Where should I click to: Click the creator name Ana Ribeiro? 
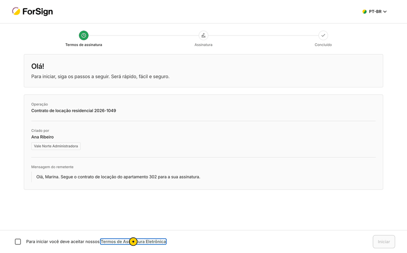click(x=42, y=137)
